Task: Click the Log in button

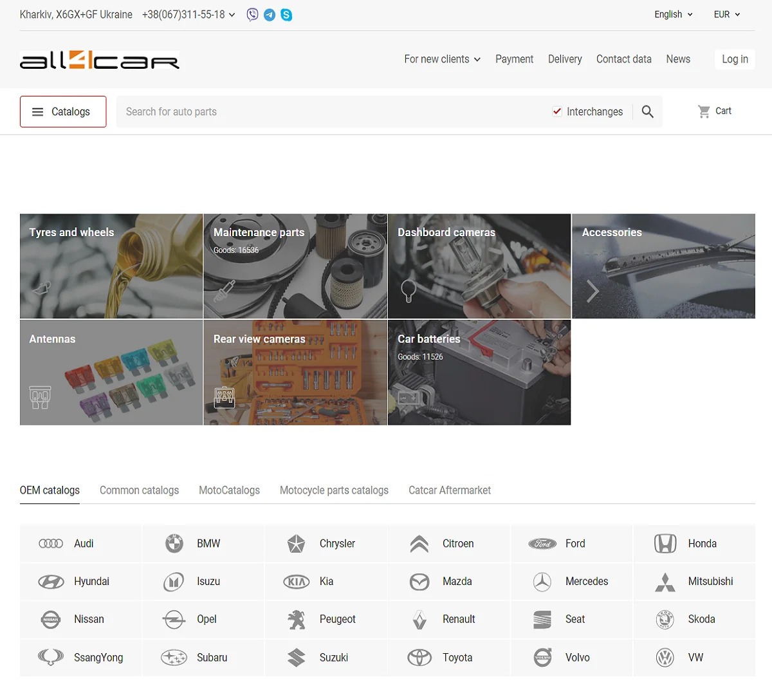Action: coord(735,59)
